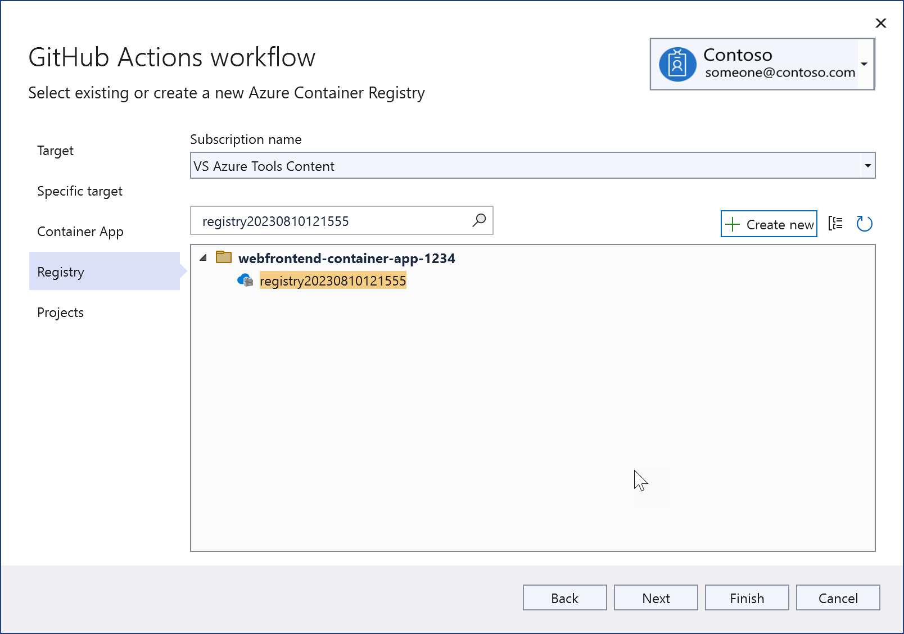The image size is (904, 634).
Task: Close the GitHub Actions workflow dialog
Action: (x=880, y=23)
